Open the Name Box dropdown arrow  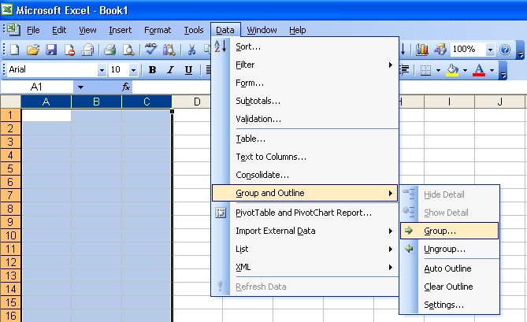point(80,87)
